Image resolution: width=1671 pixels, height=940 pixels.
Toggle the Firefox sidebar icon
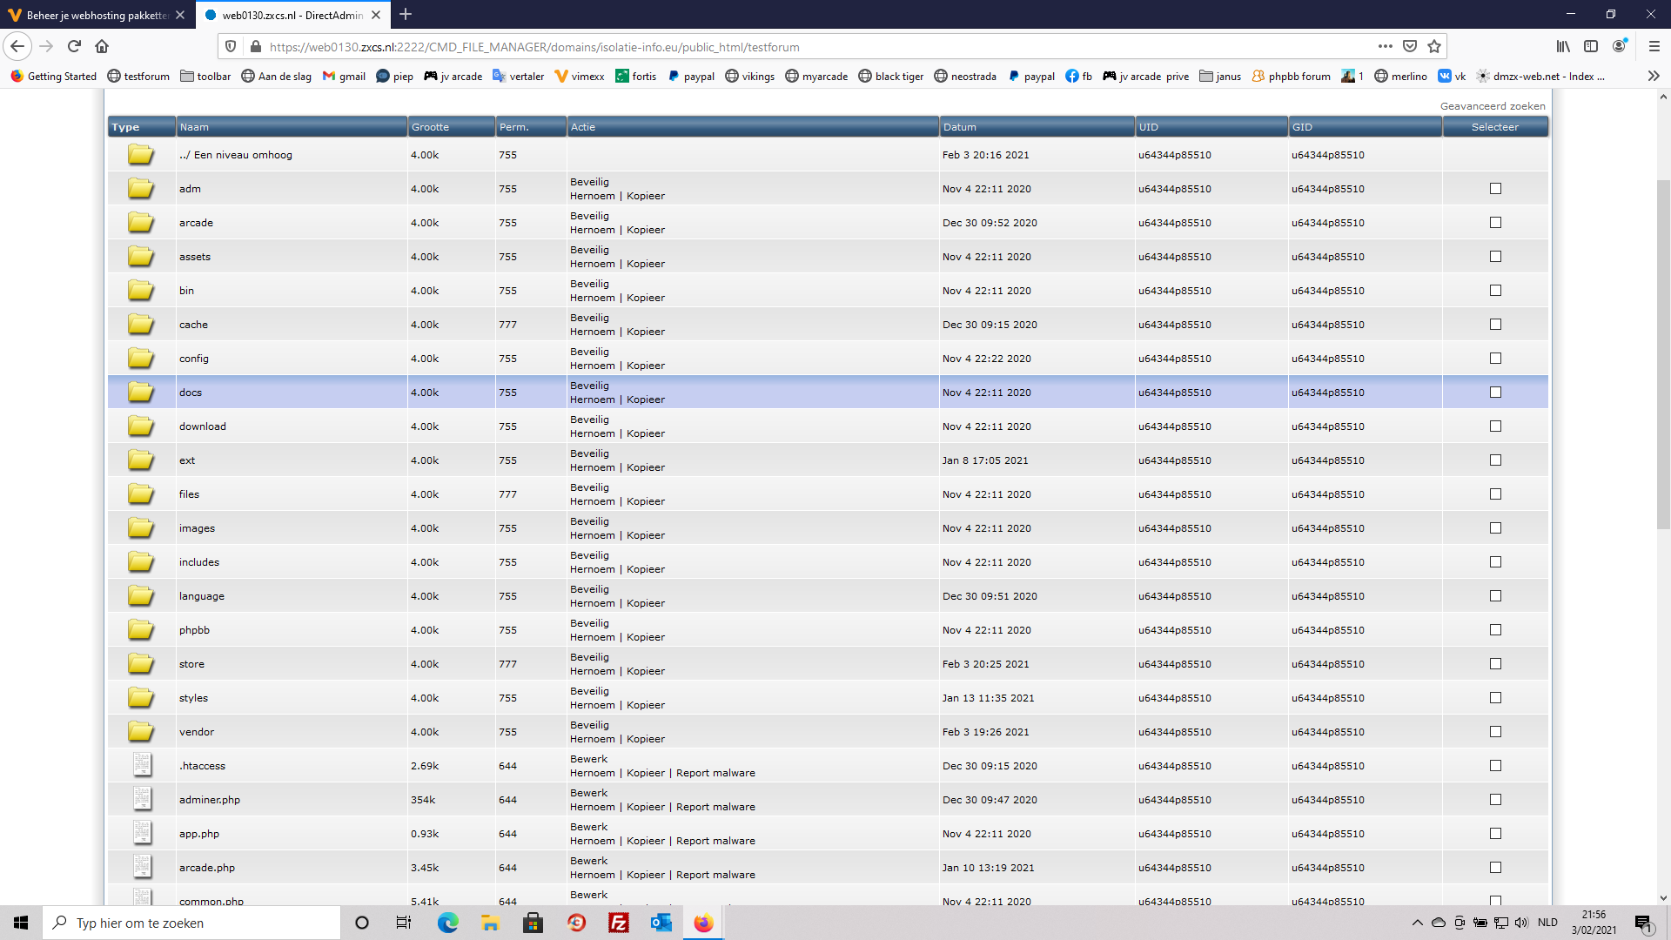pos(1591,46)
